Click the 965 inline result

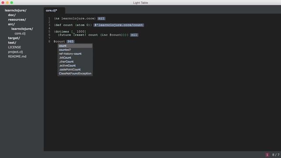coord(70,42)
